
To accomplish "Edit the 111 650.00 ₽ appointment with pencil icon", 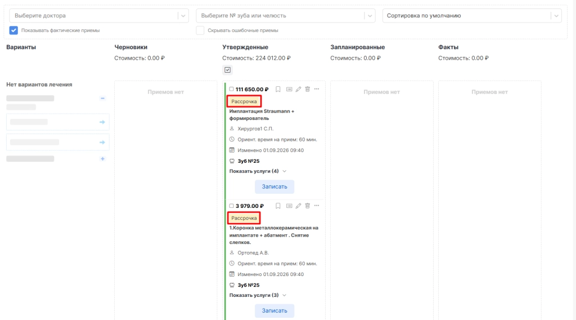I will (x=298, y=90).
